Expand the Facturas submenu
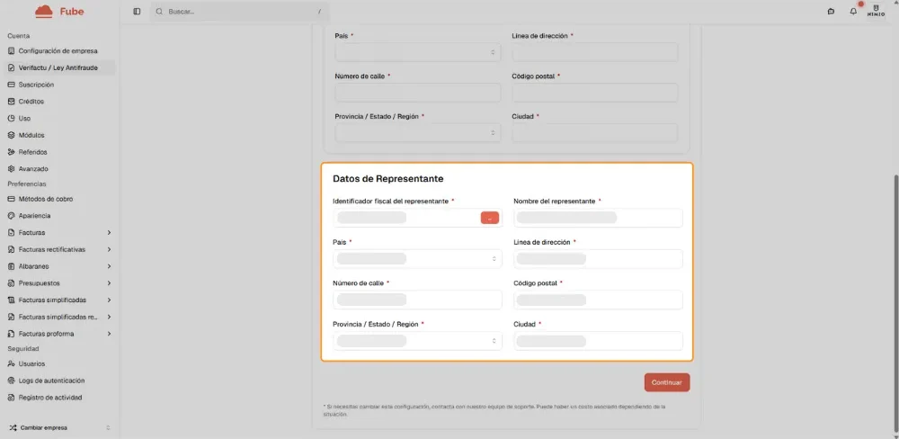The image size is (899, 439). click(x=109, y=233)
